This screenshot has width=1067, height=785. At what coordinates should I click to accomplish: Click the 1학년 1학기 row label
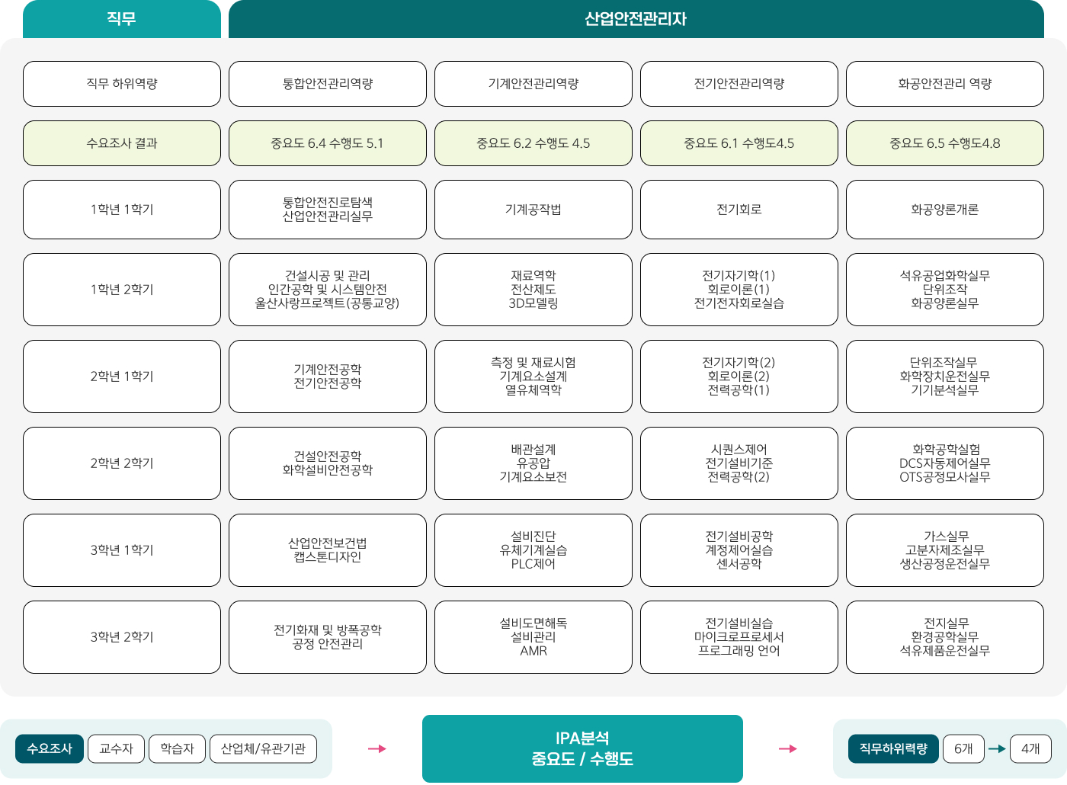coord(122,210)
